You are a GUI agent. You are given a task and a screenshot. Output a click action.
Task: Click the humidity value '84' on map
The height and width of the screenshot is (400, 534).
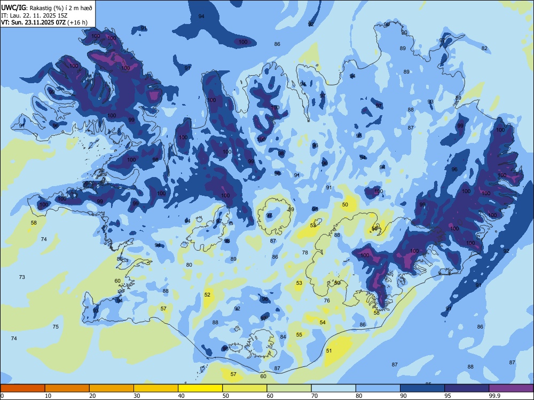click(283, 337)
